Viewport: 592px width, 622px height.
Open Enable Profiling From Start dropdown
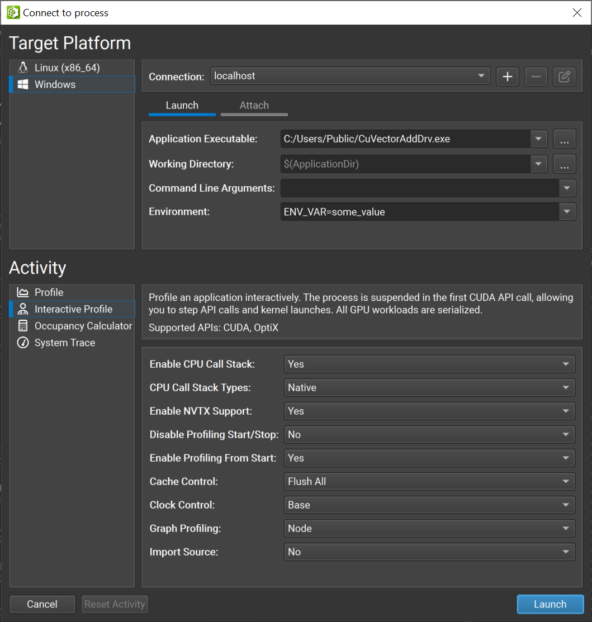429,458
